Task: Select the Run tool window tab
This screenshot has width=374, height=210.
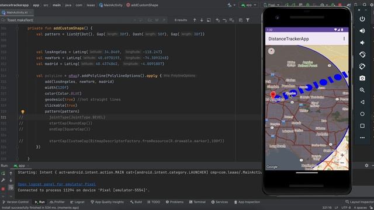Action: 40,202
